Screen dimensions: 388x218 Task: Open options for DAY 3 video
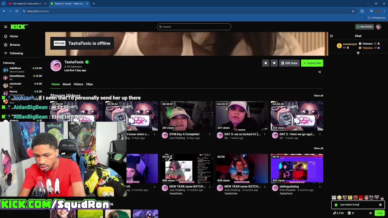pos(265,134)
